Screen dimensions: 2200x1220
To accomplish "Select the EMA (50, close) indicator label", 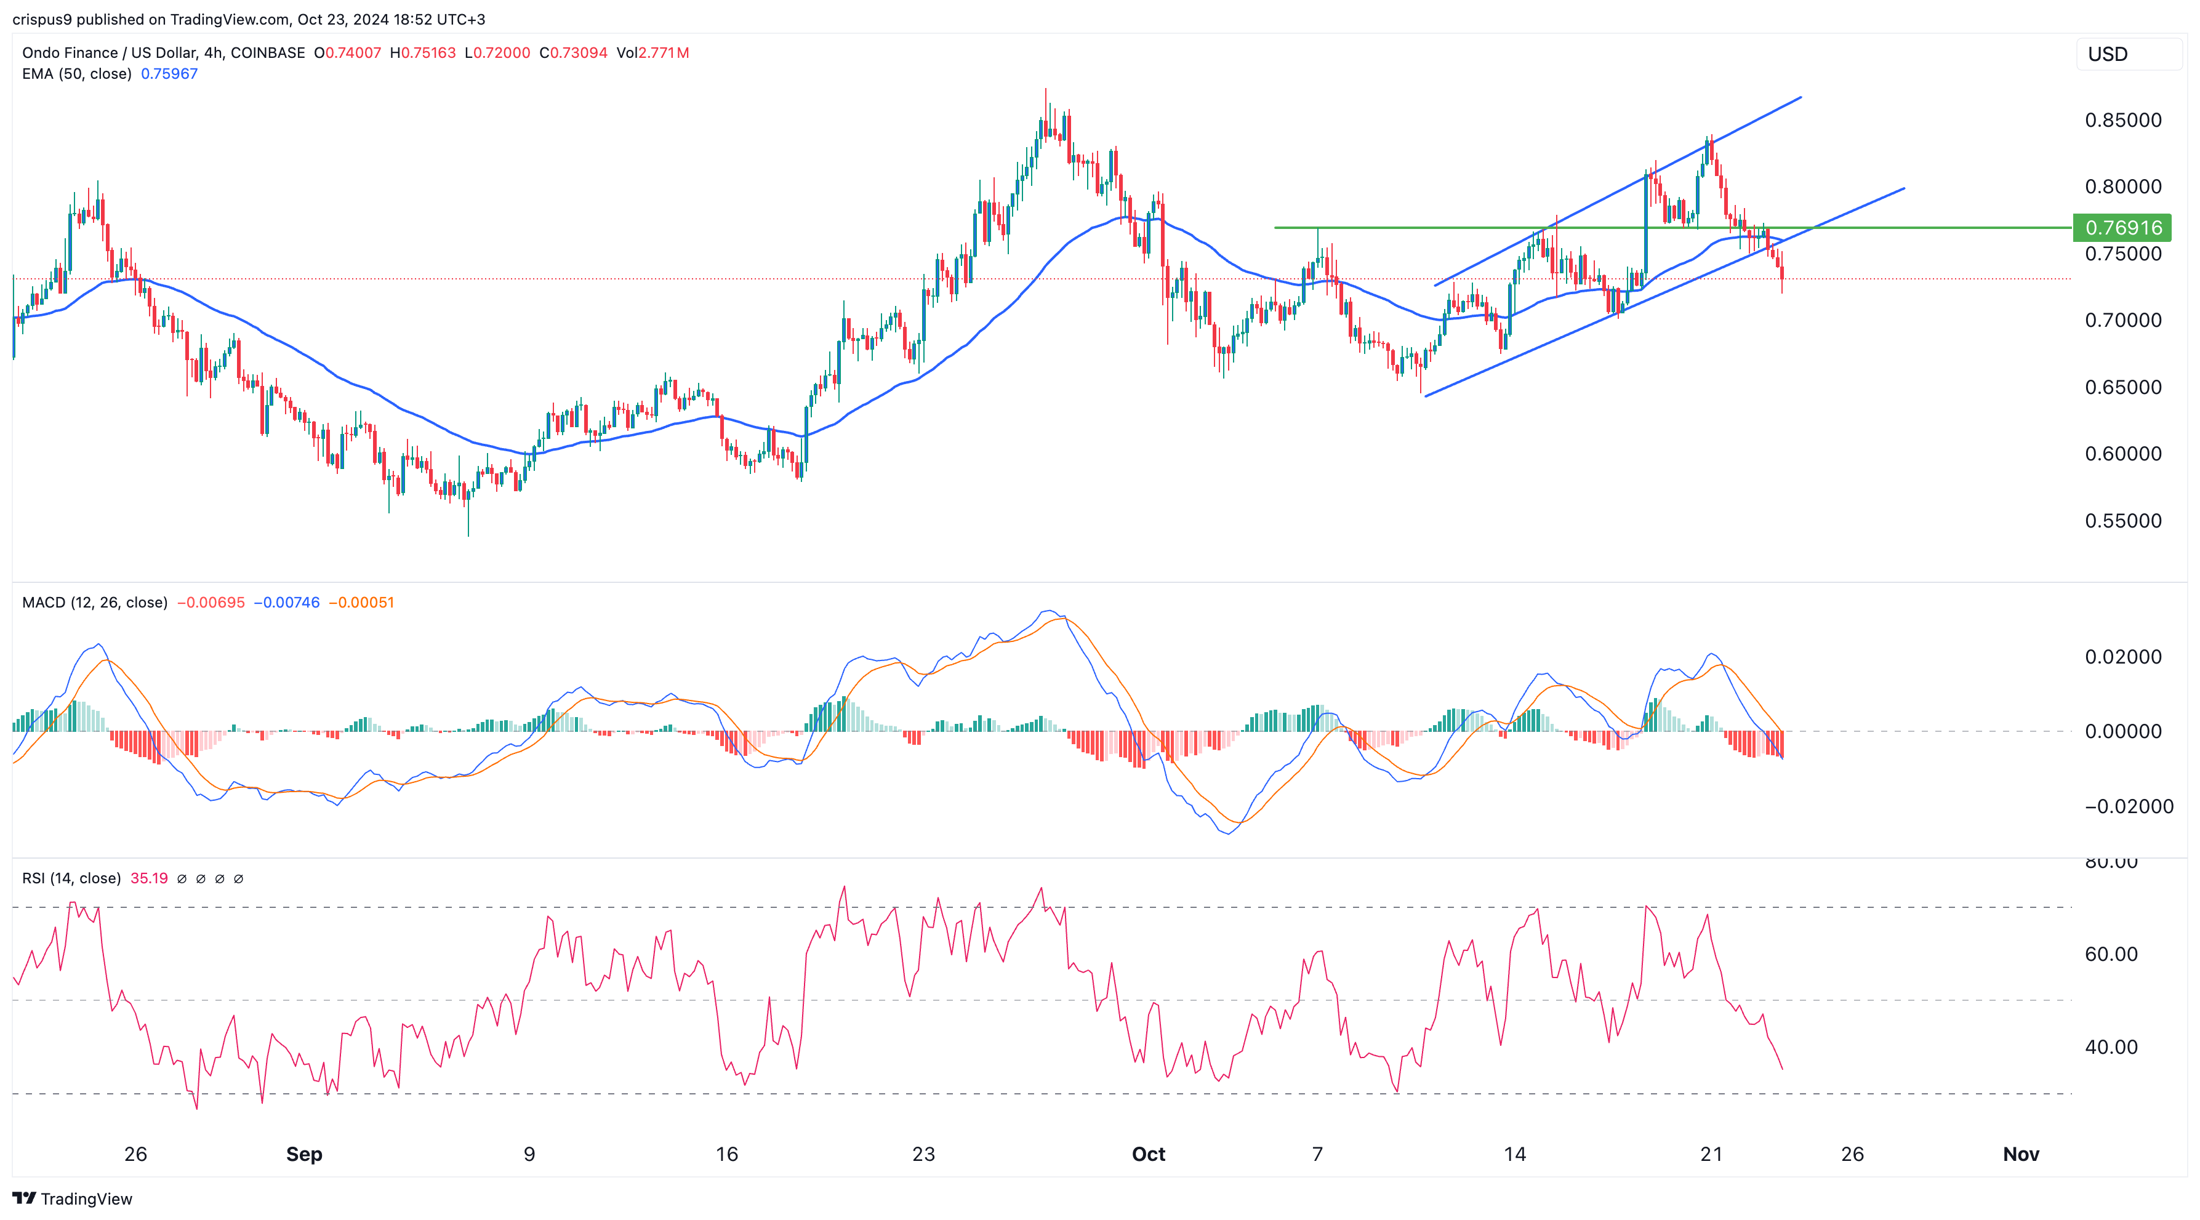I will (x=77, y=73).
